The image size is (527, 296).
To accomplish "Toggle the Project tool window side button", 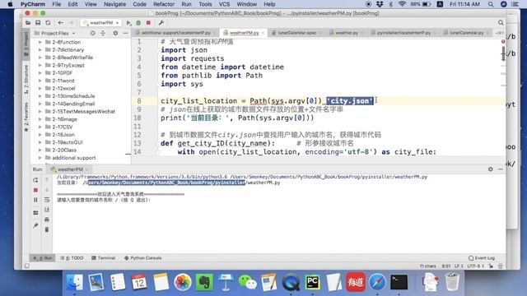I will pos(26,44).
